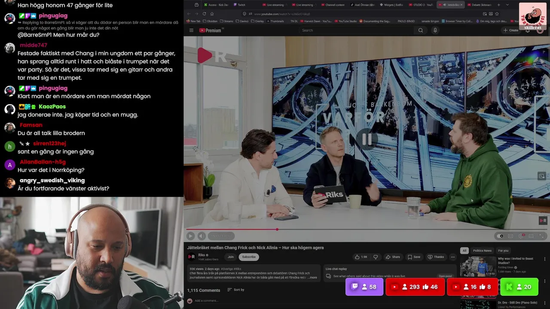Open the video info cards icon

pyautogui.click(x=542, y=176)
